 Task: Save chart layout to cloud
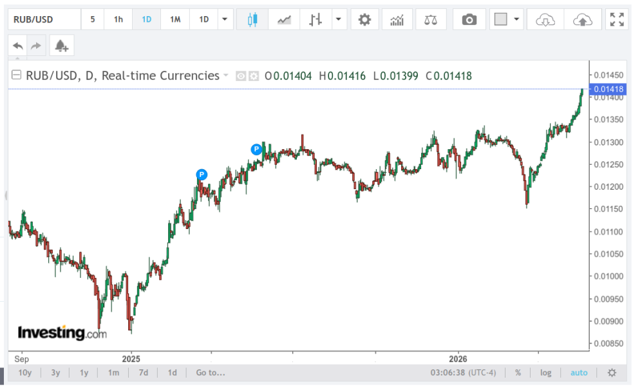point(583,19)
